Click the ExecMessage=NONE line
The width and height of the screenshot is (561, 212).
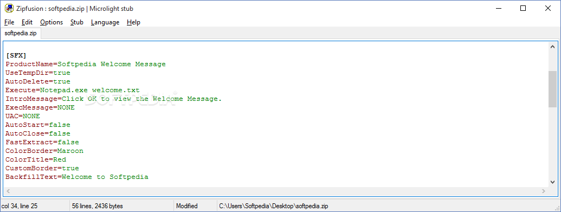click(x=40, y=107)
